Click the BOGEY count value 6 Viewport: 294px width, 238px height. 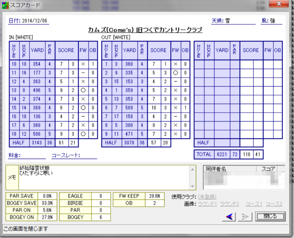[101, 217]
